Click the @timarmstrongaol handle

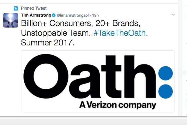click(73, 15)
